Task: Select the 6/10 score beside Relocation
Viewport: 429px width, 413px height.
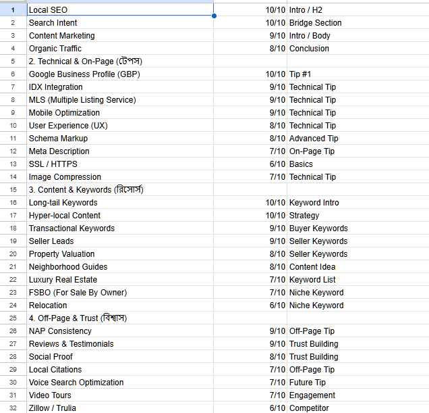Action: tap(250, 306)
